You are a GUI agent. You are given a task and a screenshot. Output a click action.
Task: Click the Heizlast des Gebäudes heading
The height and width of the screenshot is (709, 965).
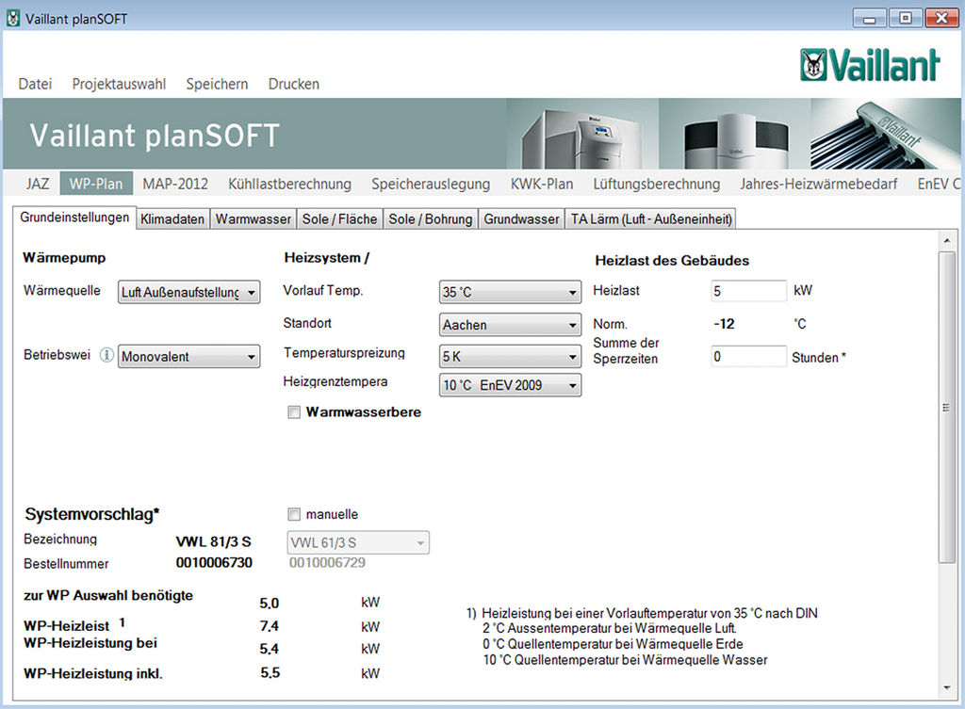672,261
